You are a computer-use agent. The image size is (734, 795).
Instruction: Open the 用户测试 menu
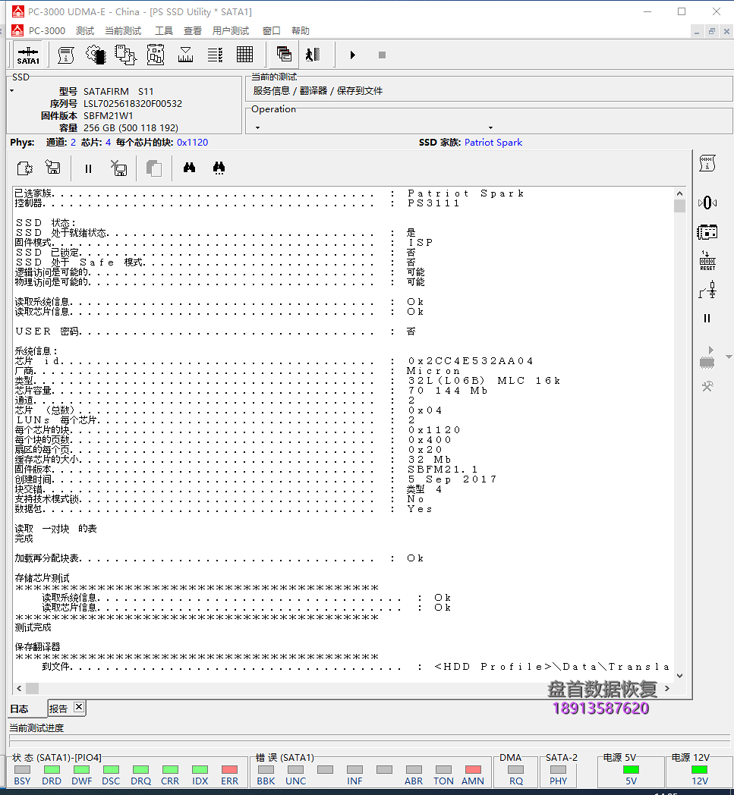point(231,31)
